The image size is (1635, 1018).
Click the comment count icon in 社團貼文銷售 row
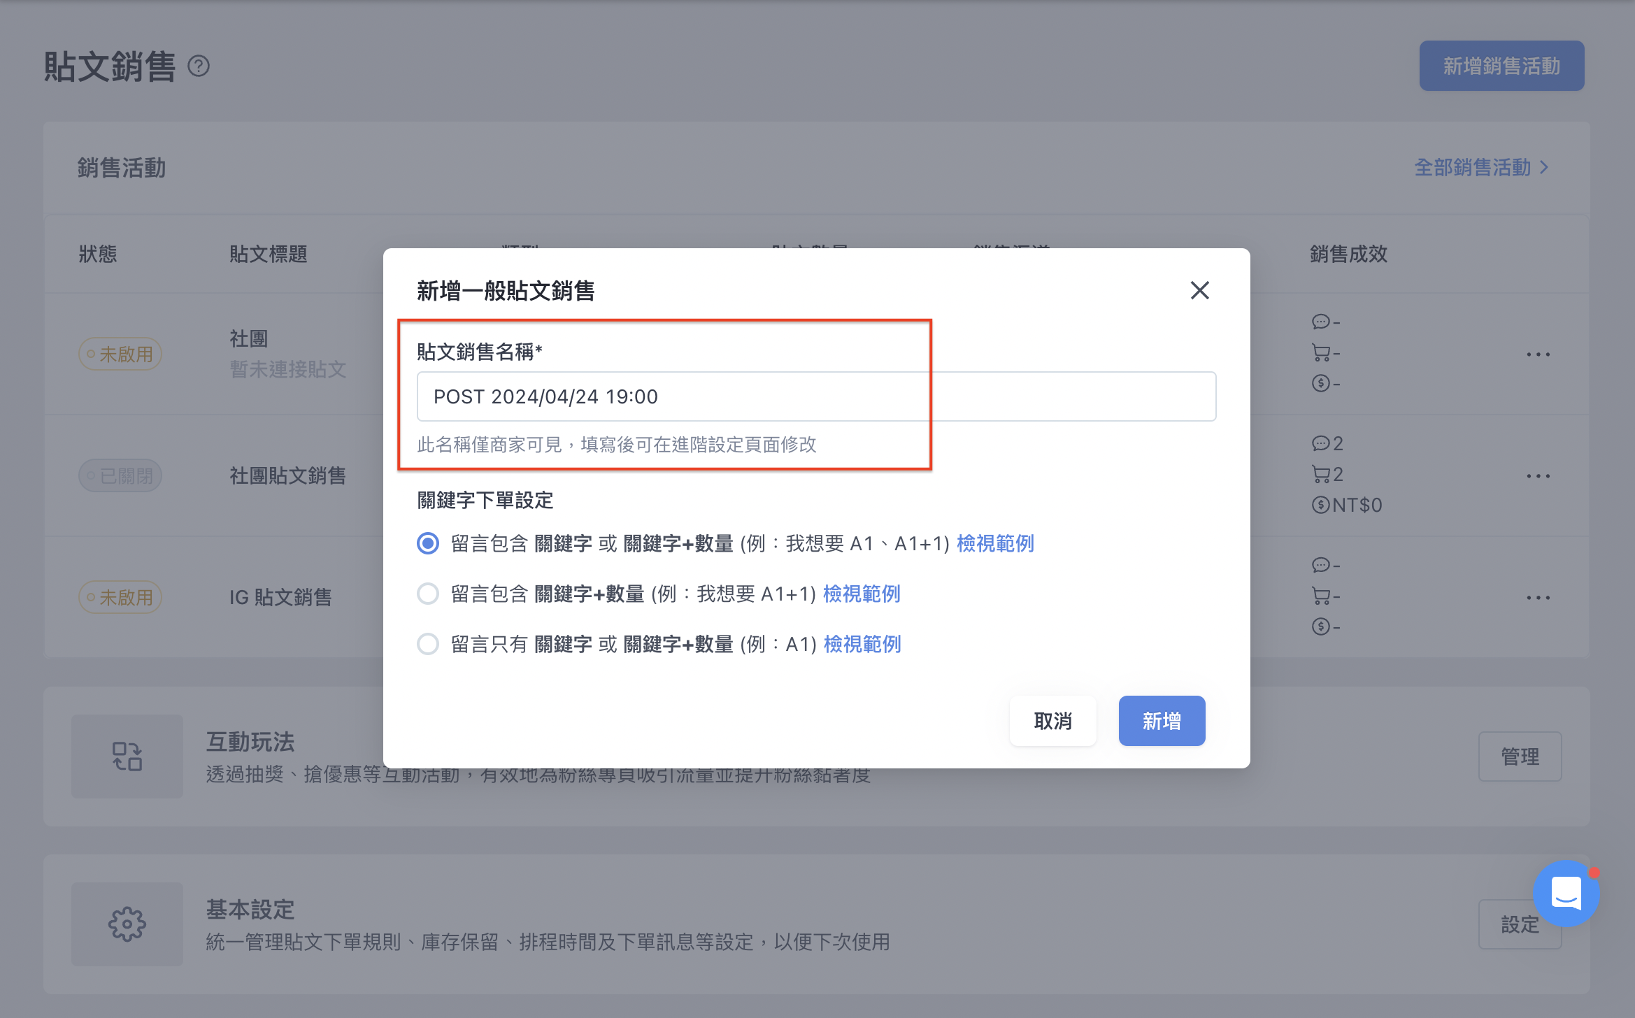[x=1320, y=443]
